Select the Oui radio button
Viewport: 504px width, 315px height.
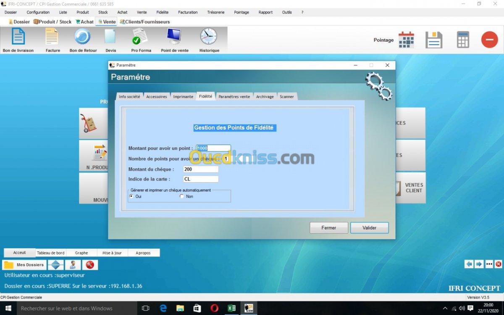(x=131, y=196)
